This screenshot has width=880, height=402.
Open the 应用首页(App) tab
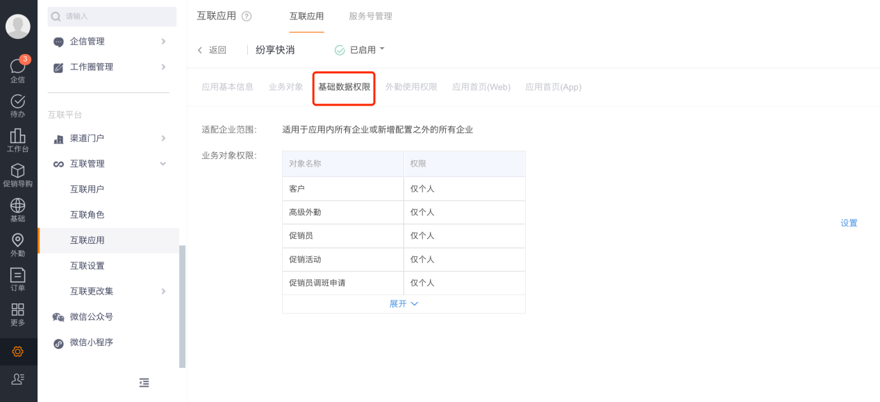[554, 87]
